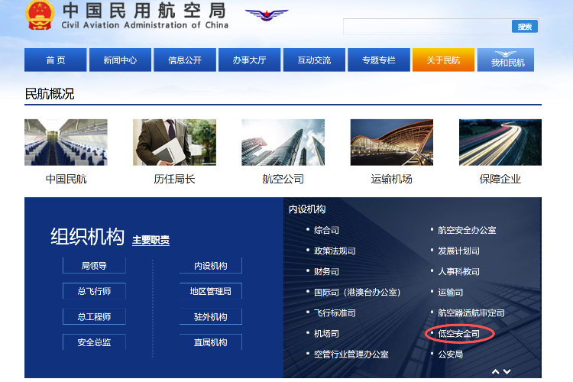Open the 财务司 department link

[x=326, y=272]
